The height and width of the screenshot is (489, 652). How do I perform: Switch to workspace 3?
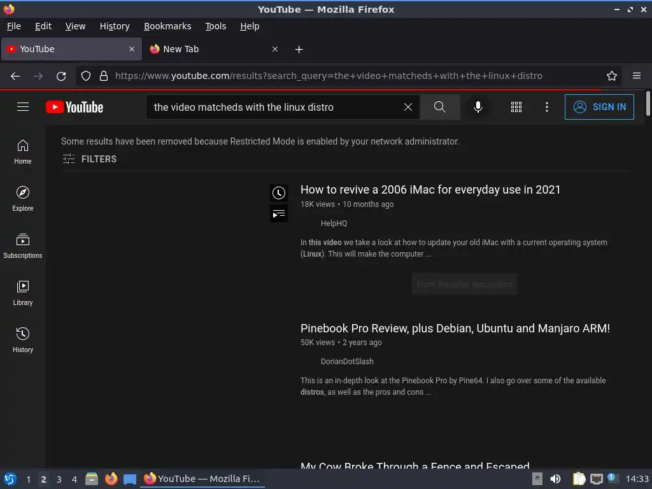coord(59,479)
